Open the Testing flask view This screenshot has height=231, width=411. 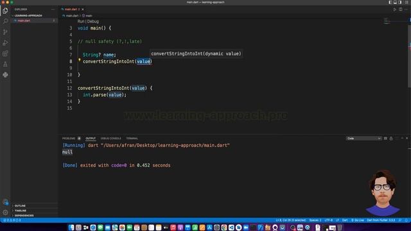(5, 64)
